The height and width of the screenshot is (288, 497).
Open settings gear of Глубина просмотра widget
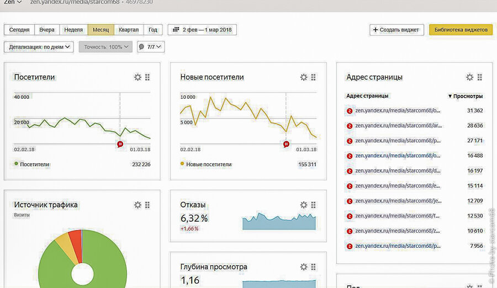[304, 267]
